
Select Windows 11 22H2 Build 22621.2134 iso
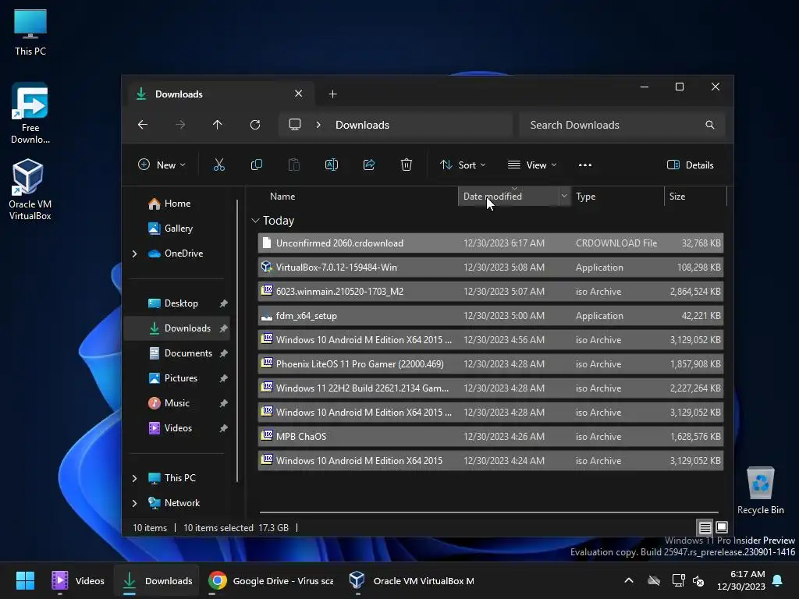click(x=491, y=388)
